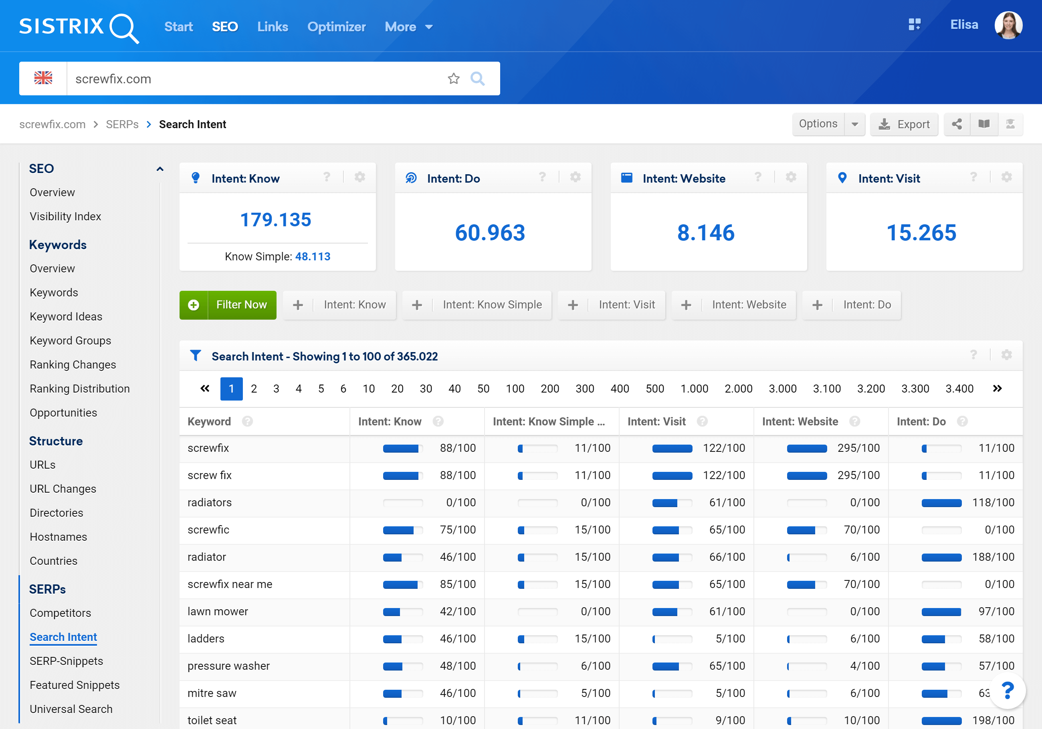Click the screwfix.com breadcrumb link
Screen dimensions: 1042x729
pyautogui.click(x=52, y=124)
